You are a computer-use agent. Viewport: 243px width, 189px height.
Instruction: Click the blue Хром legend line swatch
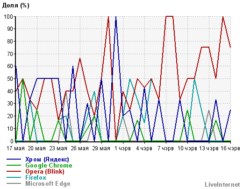point(14,159)
